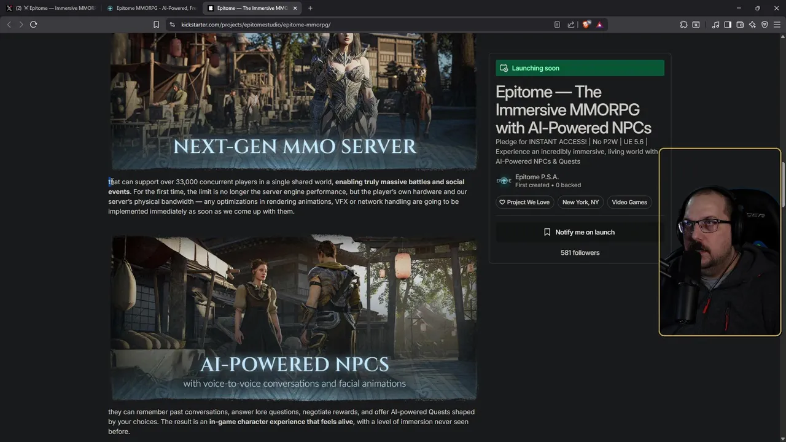The image size is (786, 442).
Task: Toggle the browser sidebar panel icon
Action: (x=728, y=25)
